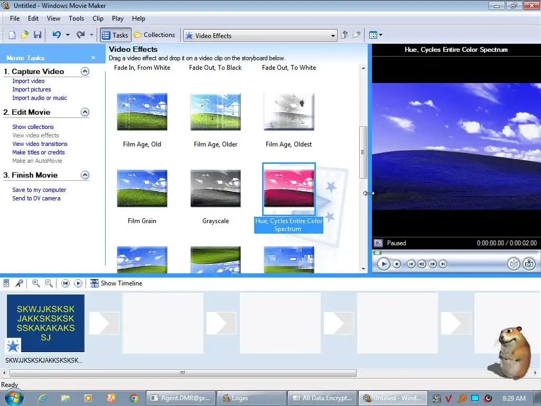The image size is (541, 406).
Task: Click the Up One Level icon
Action: click(x=344, y=35)
